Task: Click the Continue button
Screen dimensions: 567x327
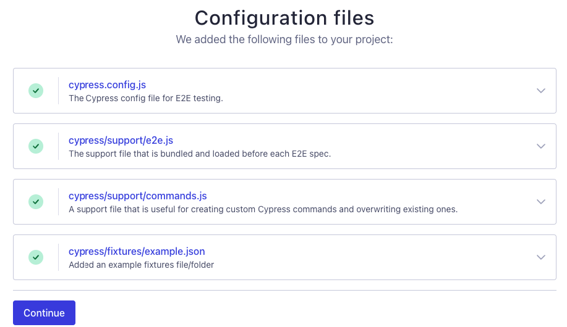Action: (x=44, y=313)
